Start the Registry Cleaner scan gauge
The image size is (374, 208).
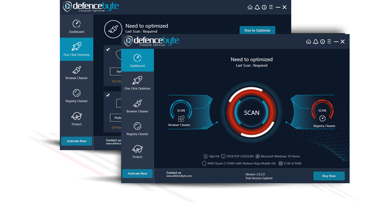322,111
